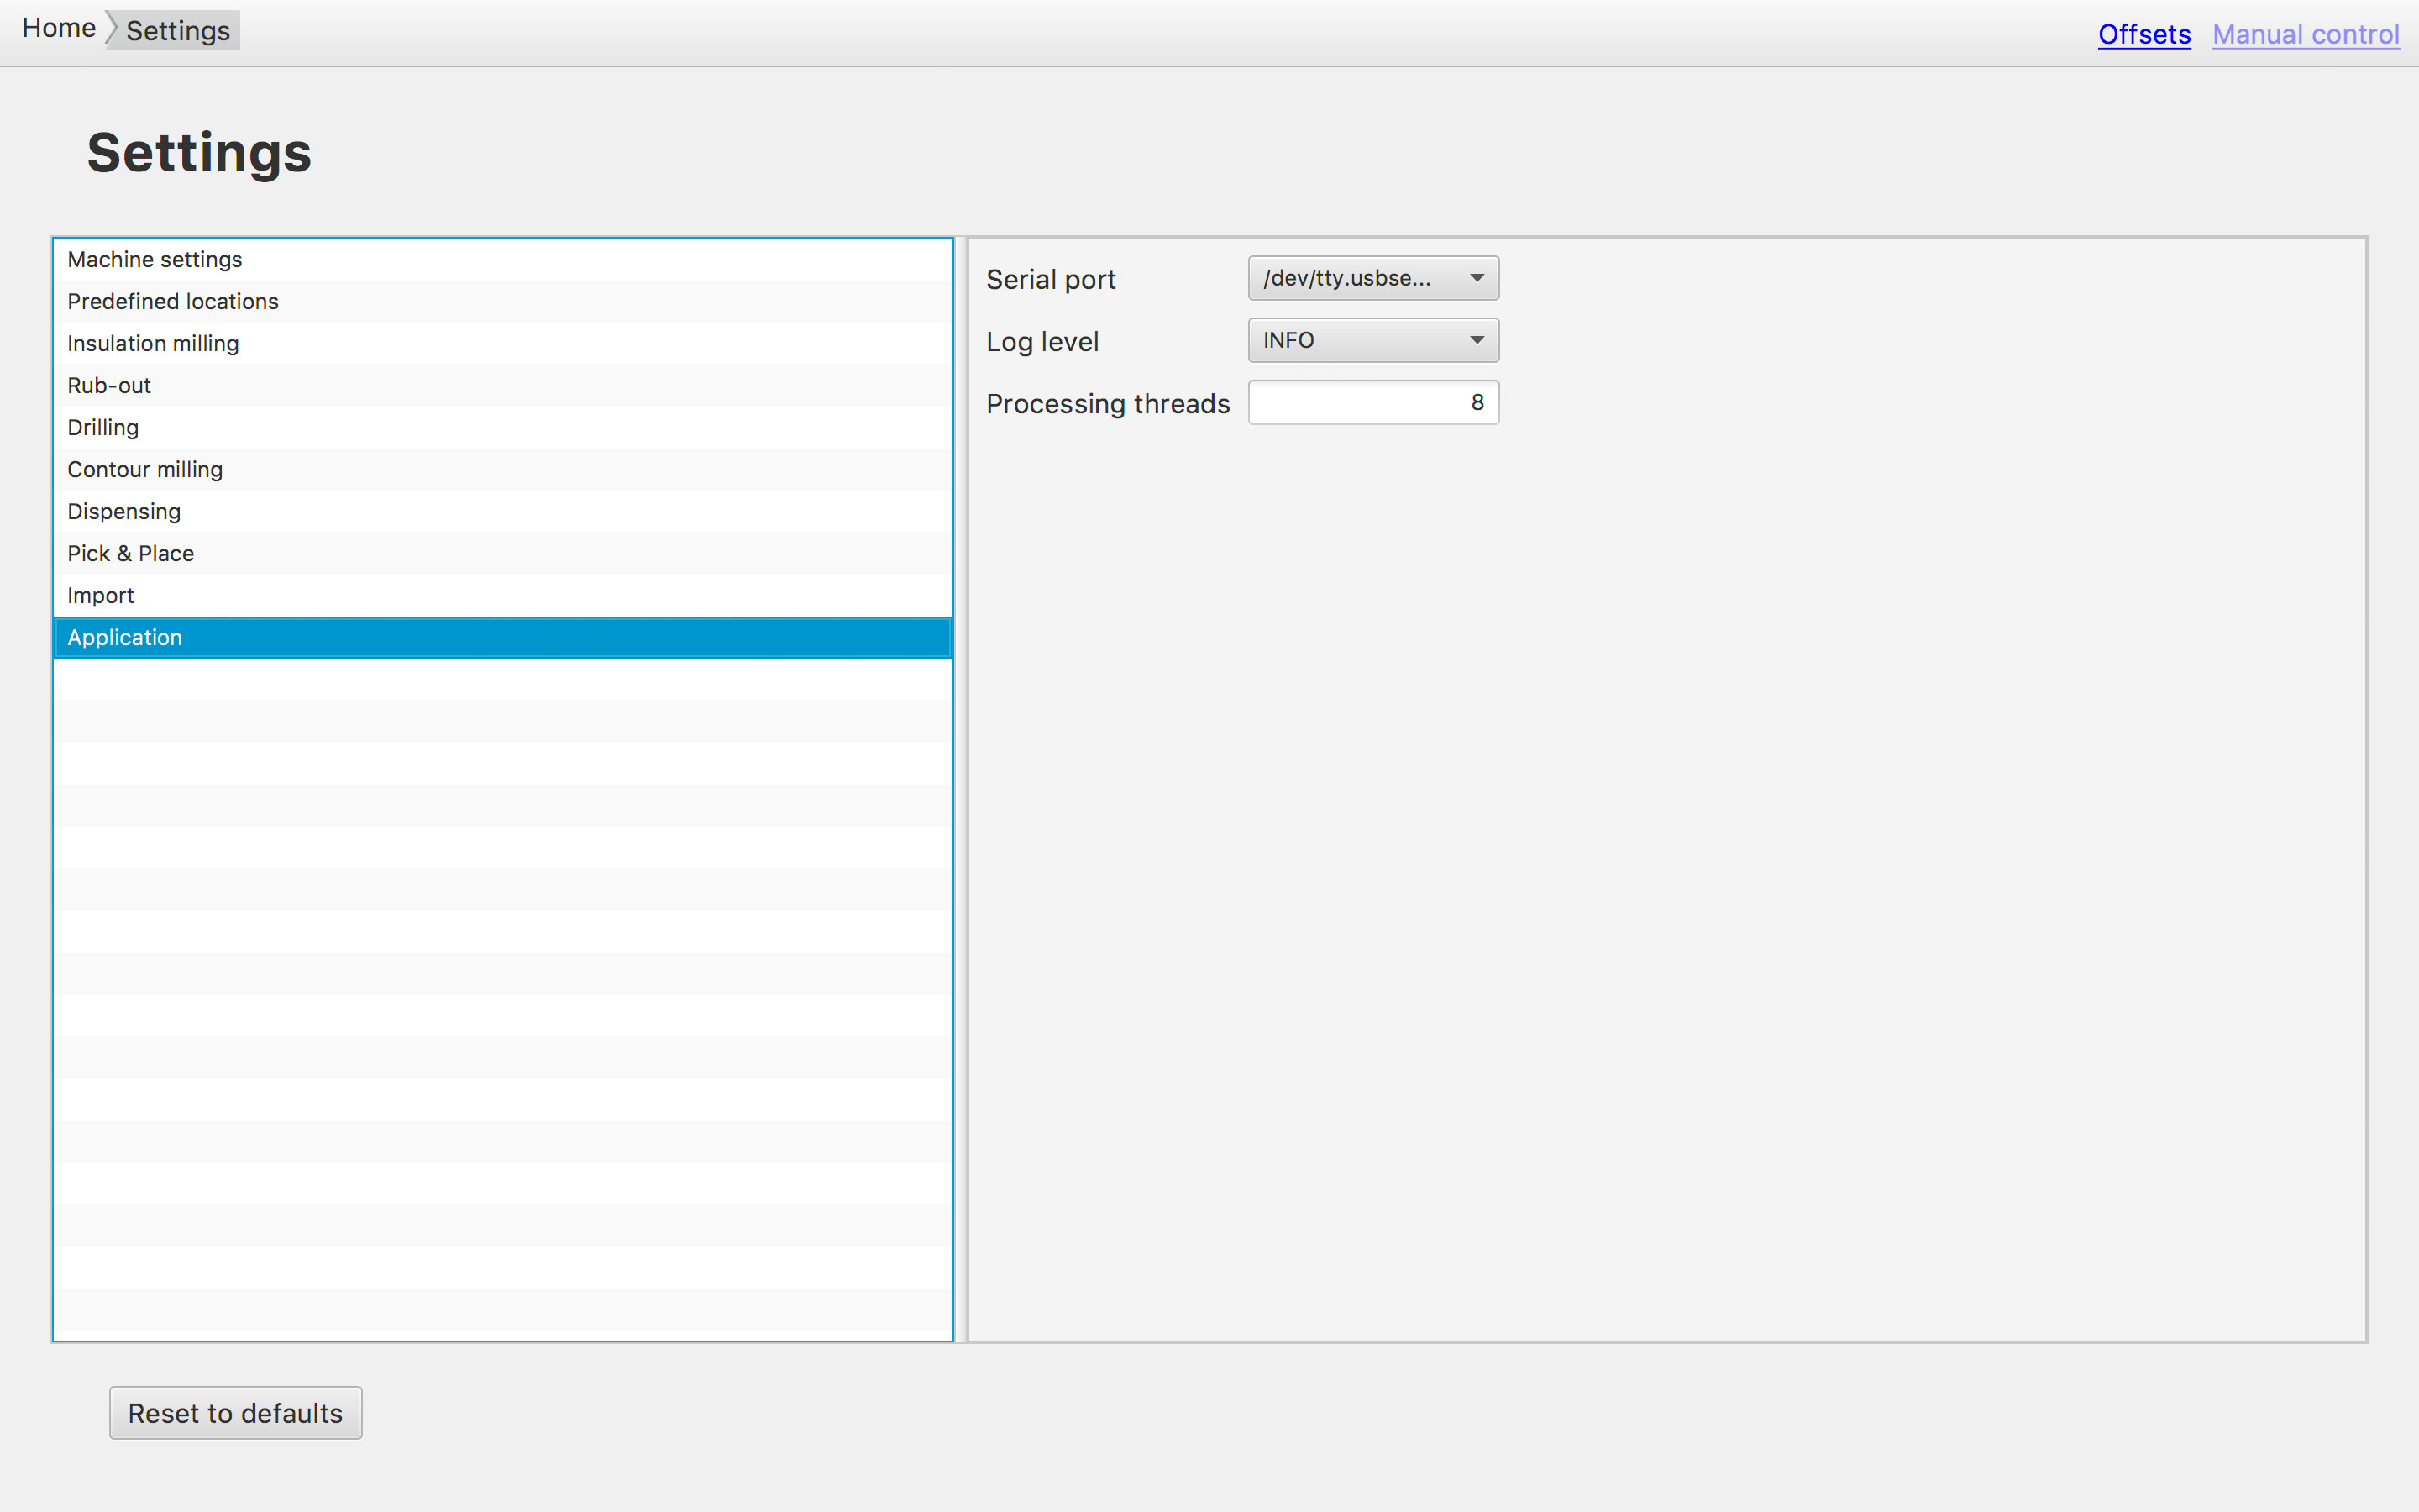Open Drilling settings

click(503, 427)
